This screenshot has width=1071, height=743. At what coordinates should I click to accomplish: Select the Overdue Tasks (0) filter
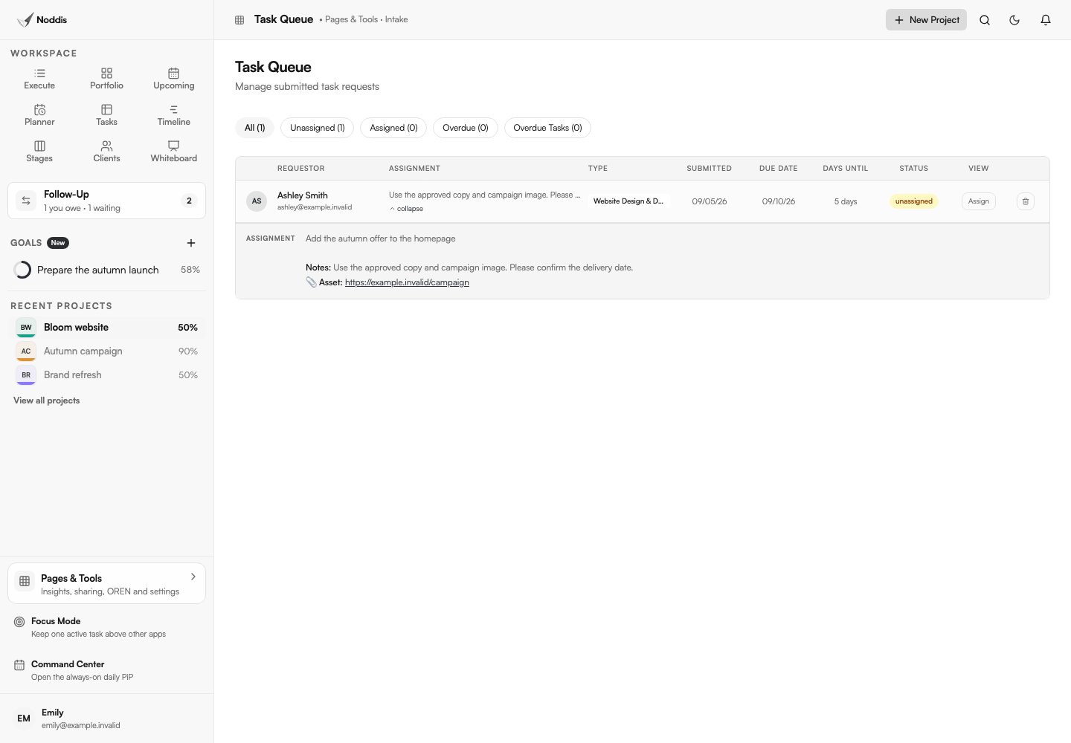pos(547,128)
